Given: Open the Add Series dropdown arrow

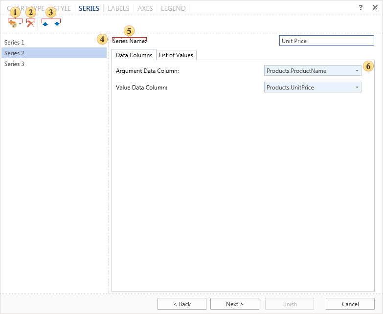Looking at the screenshot, I should (x=20, y=24).
